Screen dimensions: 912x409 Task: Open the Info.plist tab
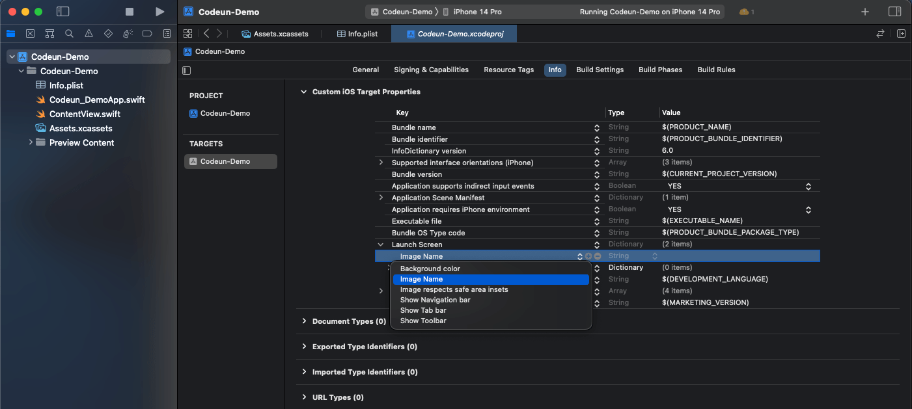point(357,34)
